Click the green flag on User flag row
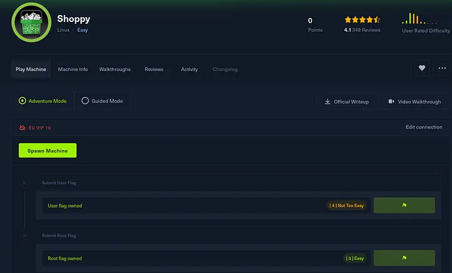The image size is (452, 273). point(404,205)
